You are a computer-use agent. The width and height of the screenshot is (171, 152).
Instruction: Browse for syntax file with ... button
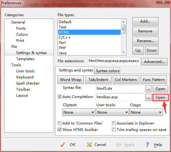coord(148,89)
